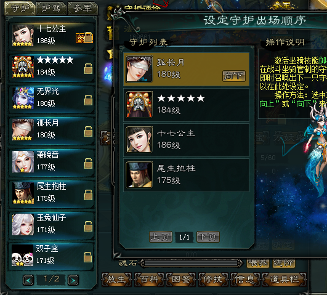
Task: Click 萧晚音 portrait icon
Action: tap(23, 162)
